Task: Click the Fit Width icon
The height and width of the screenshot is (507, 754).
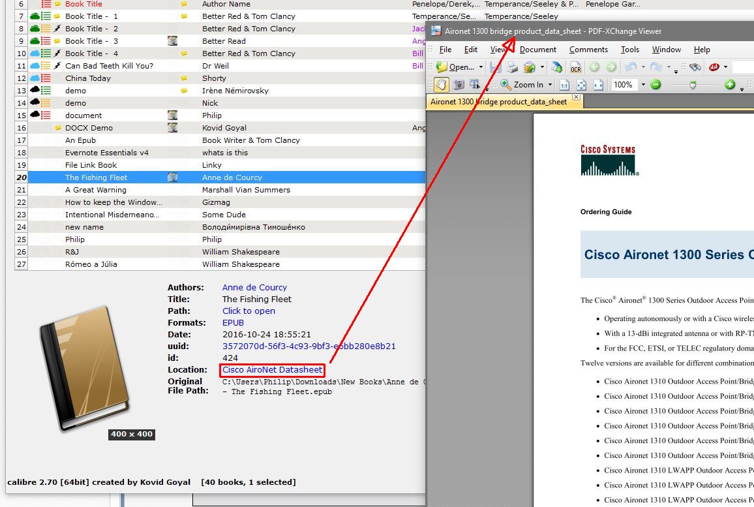Action: (x=598, y=85)
